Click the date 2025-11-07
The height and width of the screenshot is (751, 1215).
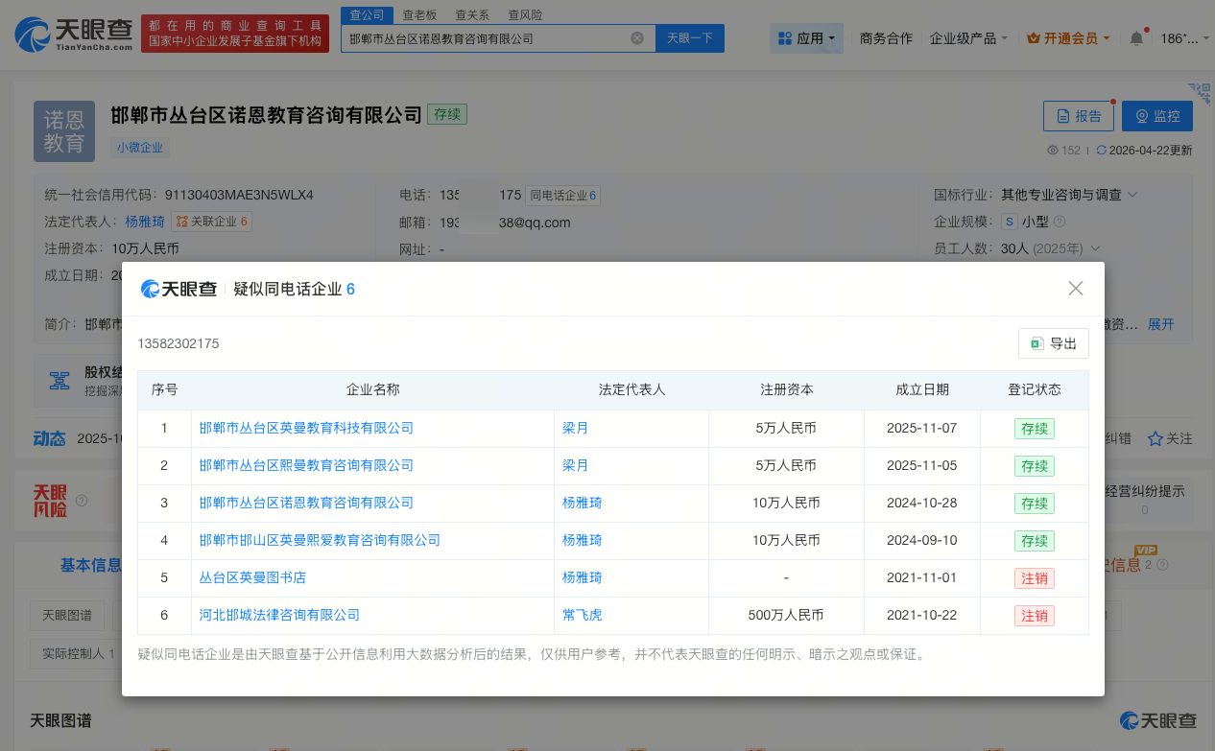(x=922, y=428)
